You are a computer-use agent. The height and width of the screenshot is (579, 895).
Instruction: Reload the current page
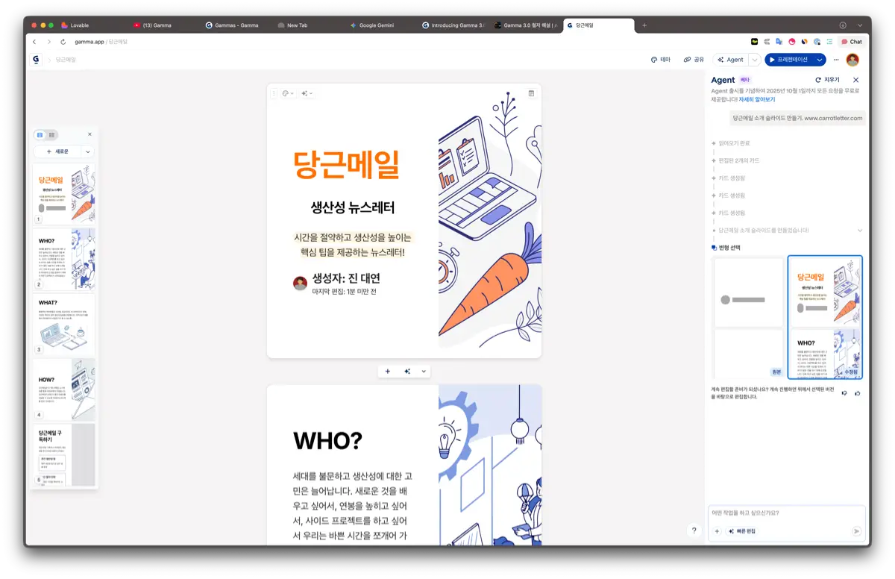(63, 42)
